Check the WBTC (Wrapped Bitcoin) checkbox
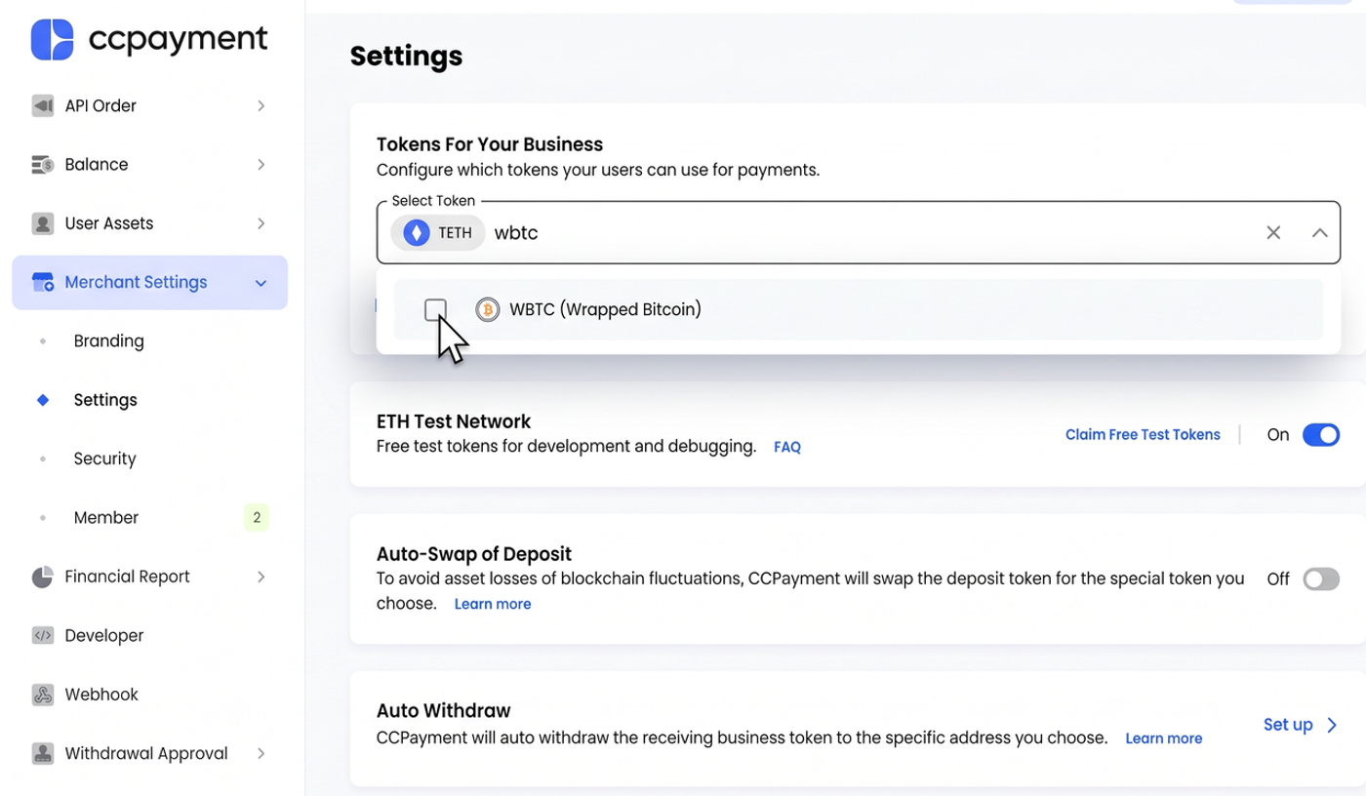The width and height of the screenshot is (1366, 796). [436, 309]
